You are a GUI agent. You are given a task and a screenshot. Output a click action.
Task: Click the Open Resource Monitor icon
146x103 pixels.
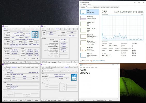click(x=91, y=61)
